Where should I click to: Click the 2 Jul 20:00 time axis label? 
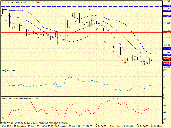pos(87,126)
